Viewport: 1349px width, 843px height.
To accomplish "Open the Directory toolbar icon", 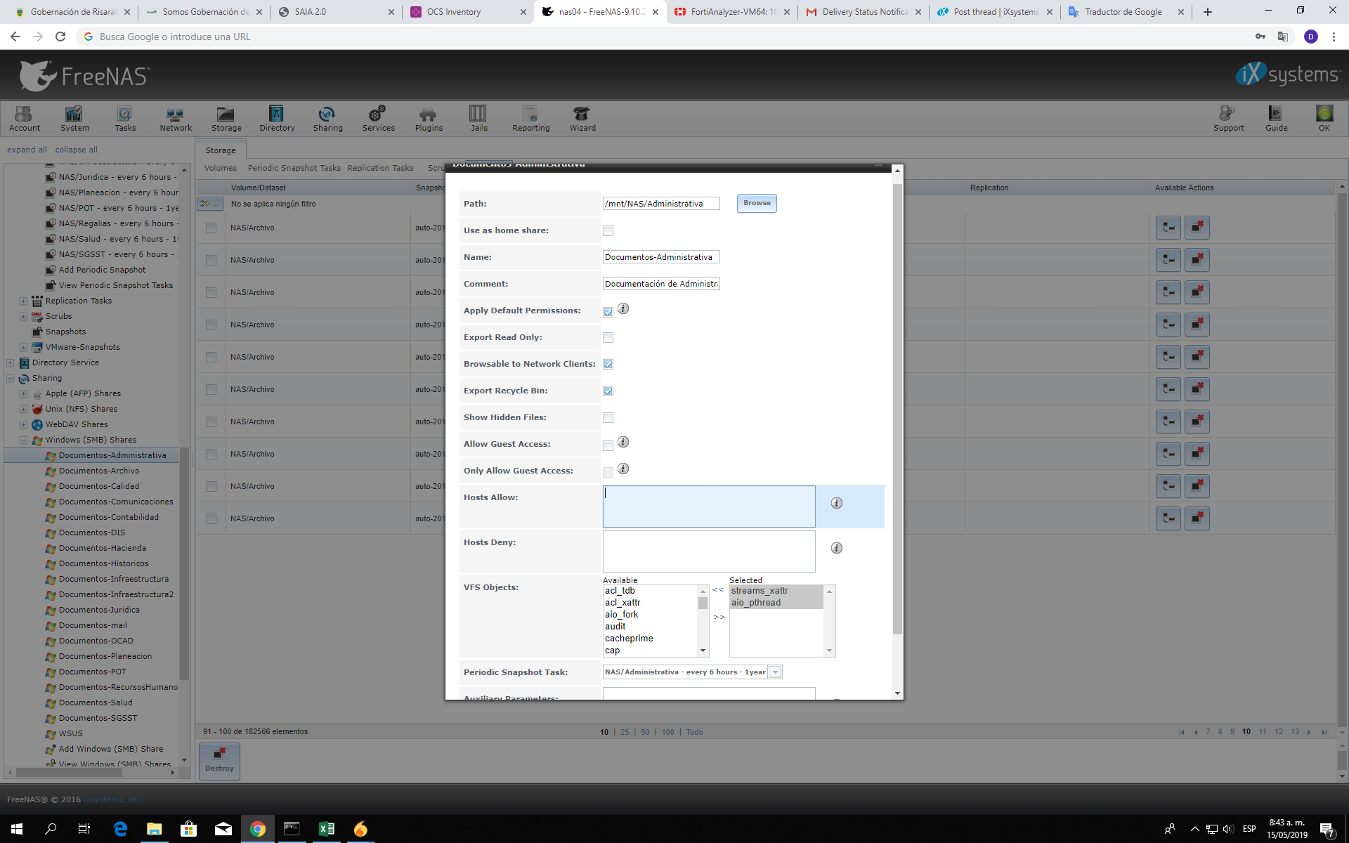I will [x=277, y=118].
